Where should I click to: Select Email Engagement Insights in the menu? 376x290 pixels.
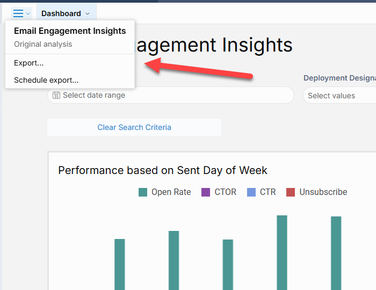point(70,31)
